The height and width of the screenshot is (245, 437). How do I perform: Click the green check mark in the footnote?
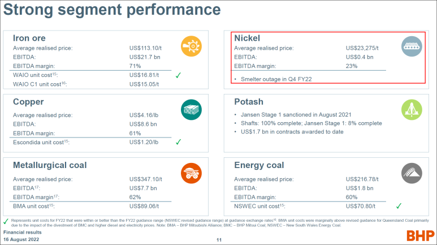6,222
